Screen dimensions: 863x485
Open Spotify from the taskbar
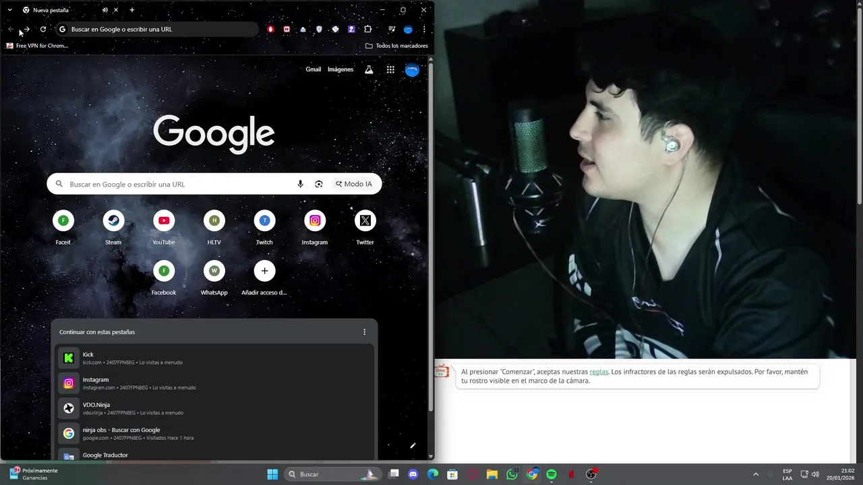[552, 474]
